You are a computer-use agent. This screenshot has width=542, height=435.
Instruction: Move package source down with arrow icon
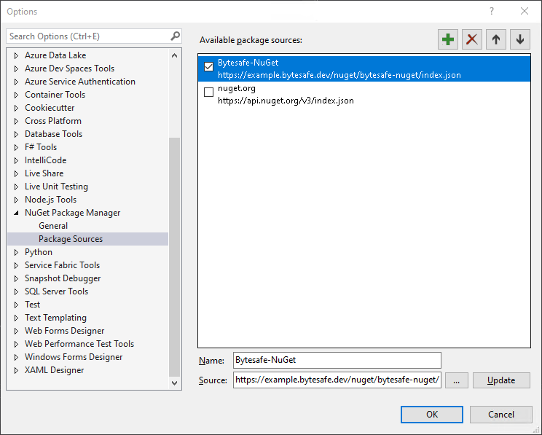(520, 39)
